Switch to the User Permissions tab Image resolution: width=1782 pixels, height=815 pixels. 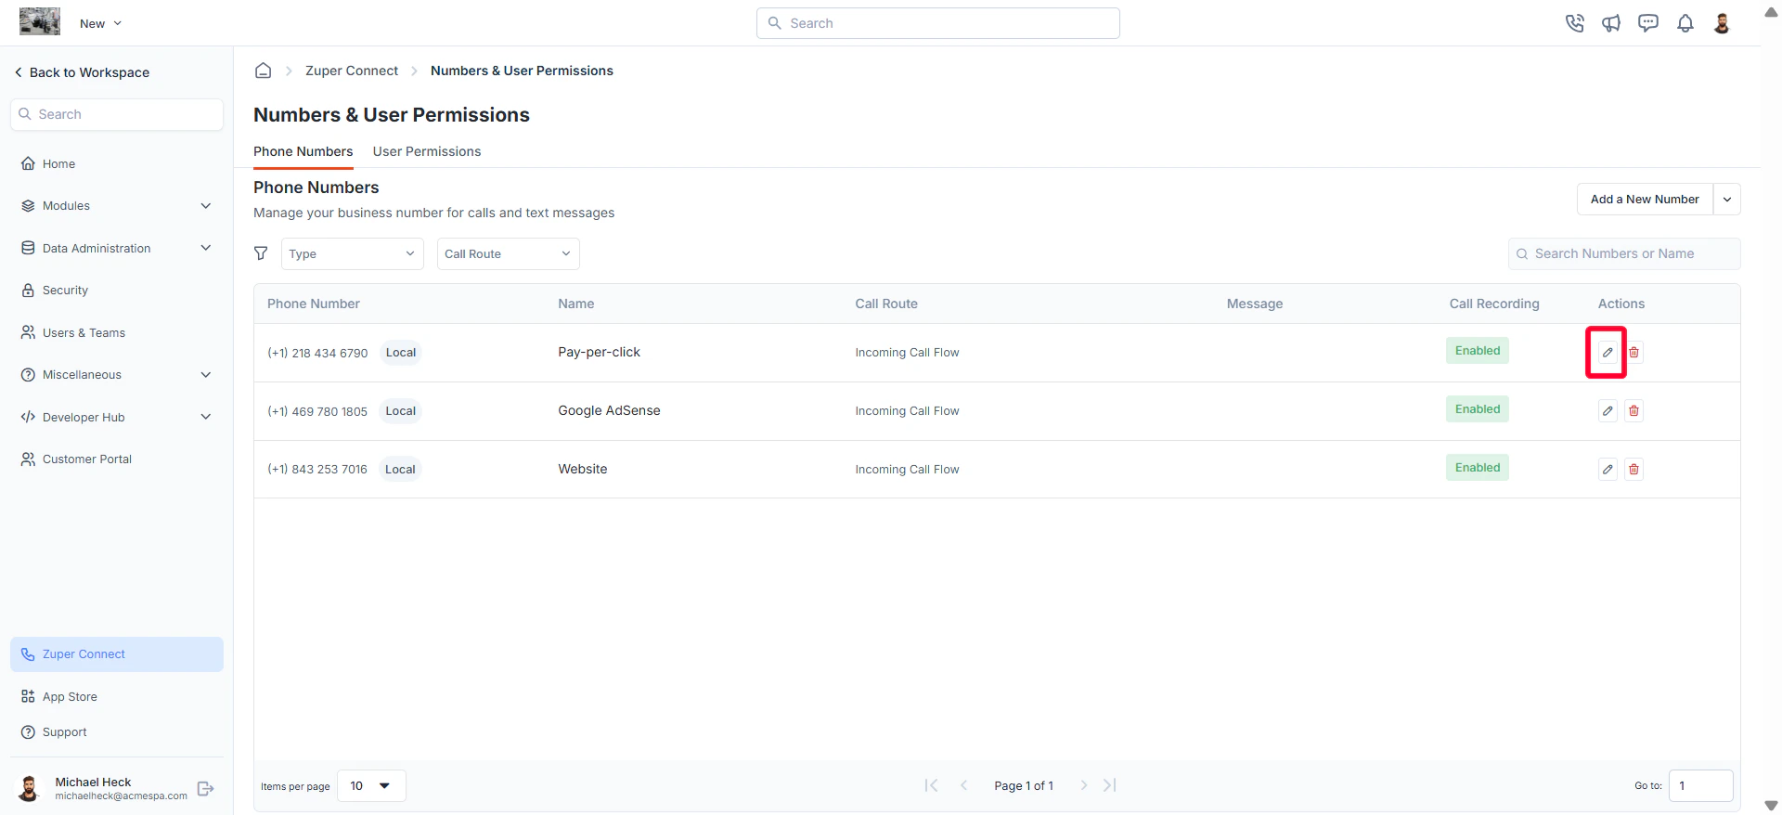[427, 151]
